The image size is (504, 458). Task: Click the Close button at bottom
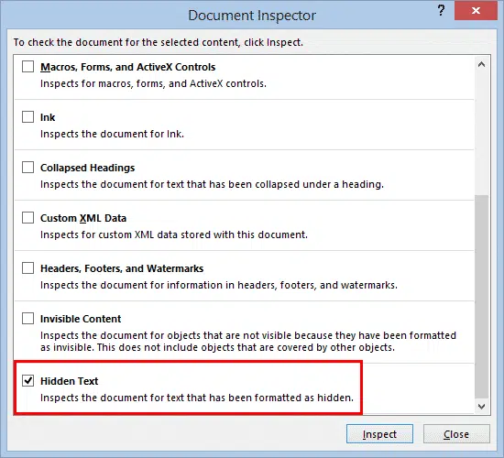[x=456, y=434]
